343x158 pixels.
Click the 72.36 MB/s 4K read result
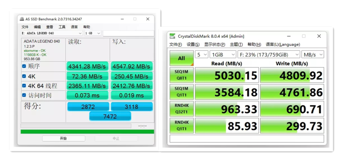click(x=87, y=76)
